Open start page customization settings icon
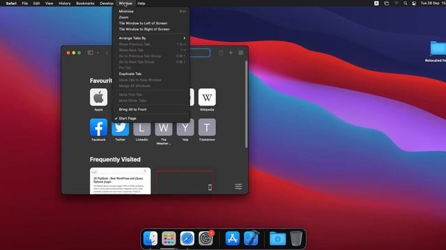The image size is (446, 250). (x=238, y=187)
